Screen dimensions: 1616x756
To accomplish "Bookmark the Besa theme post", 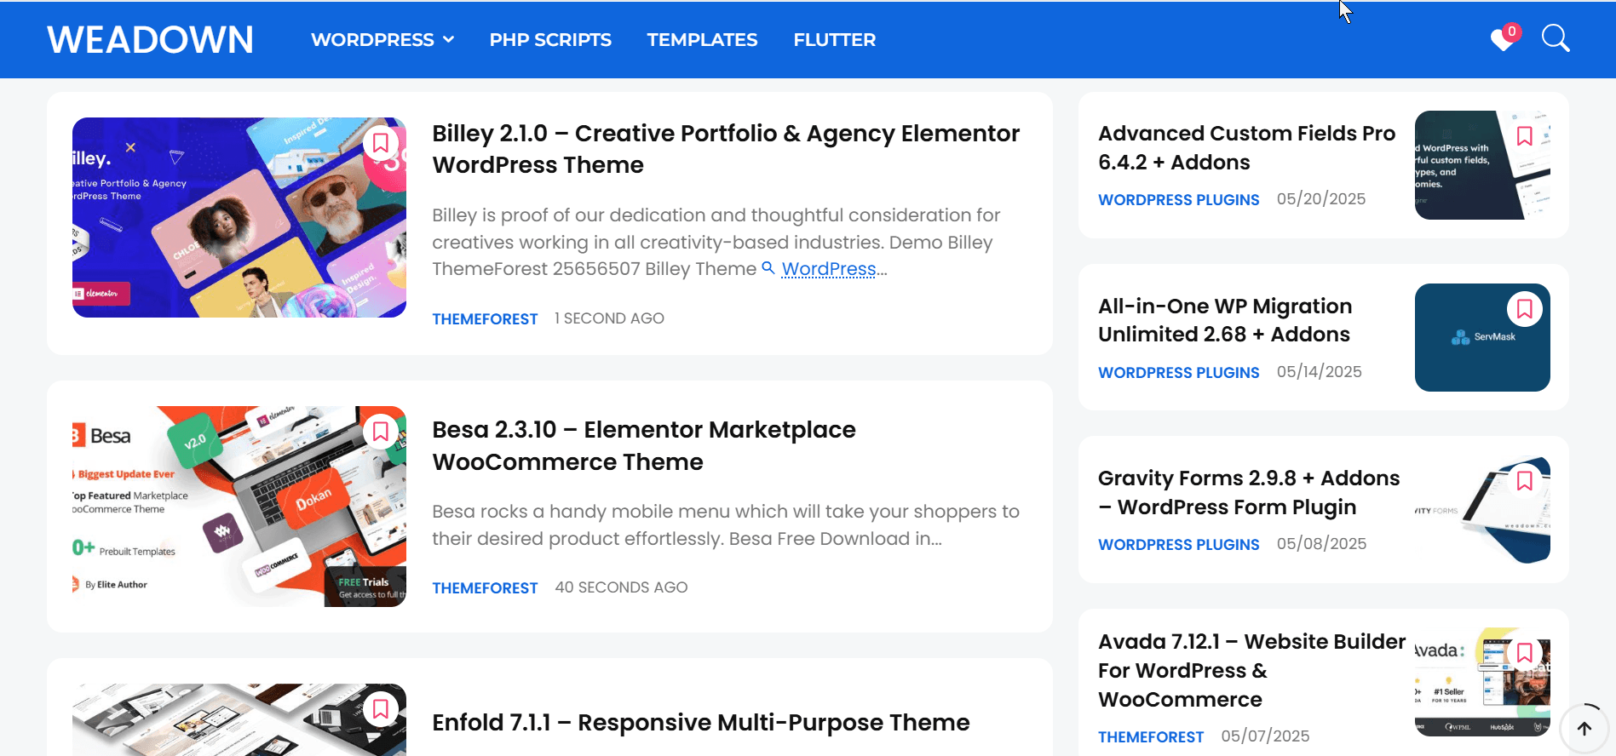I will pyautogui.click(x=381, y=432).
